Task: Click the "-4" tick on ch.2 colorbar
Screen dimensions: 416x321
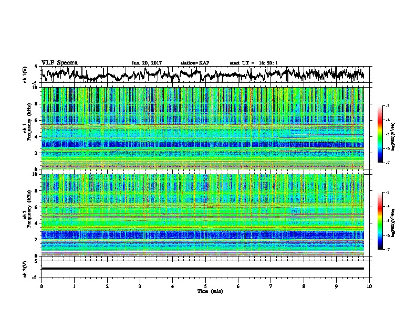Action: (x=387, y=207)
